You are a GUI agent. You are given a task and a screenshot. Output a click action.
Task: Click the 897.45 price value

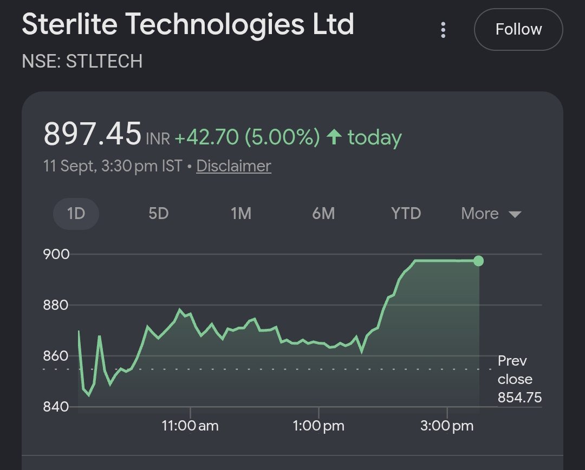point(93,134)
